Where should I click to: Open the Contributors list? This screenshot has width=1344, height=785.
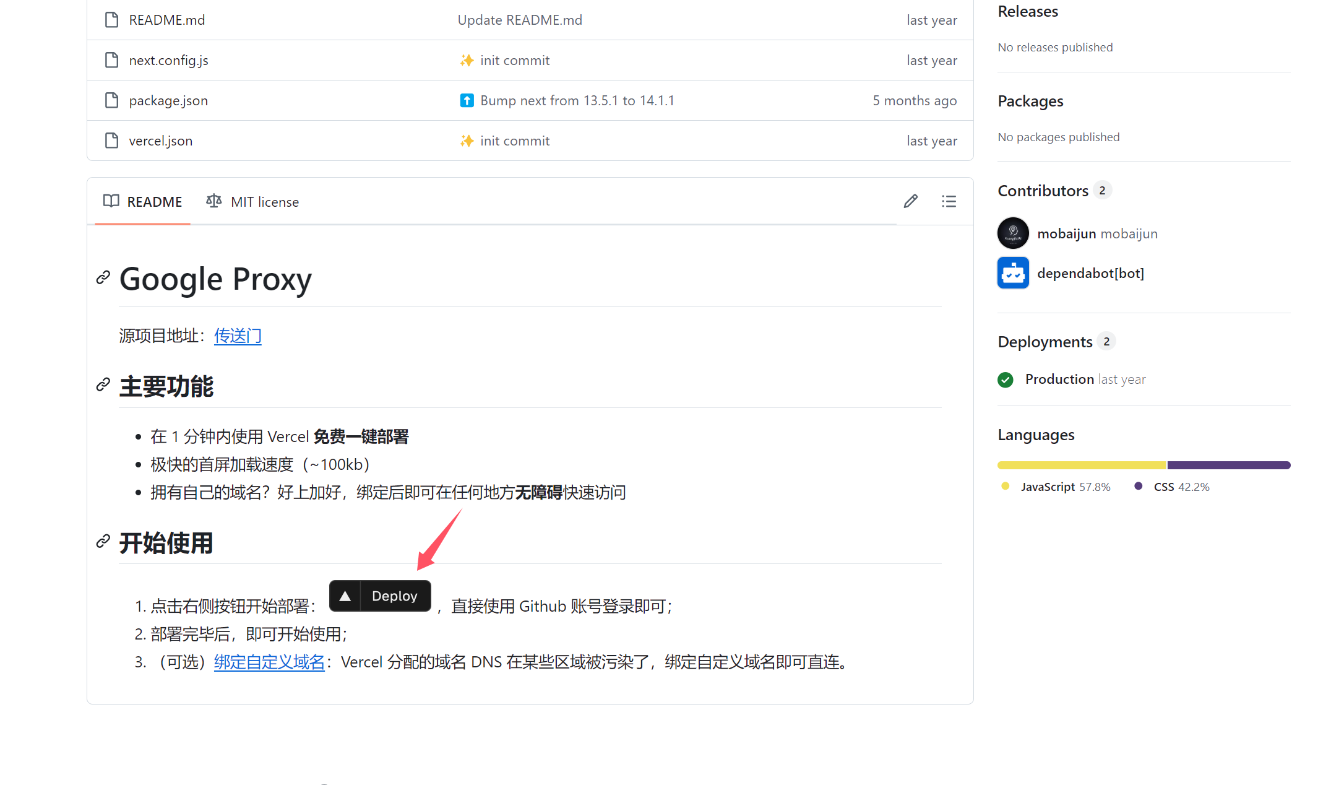(1043, 191)
